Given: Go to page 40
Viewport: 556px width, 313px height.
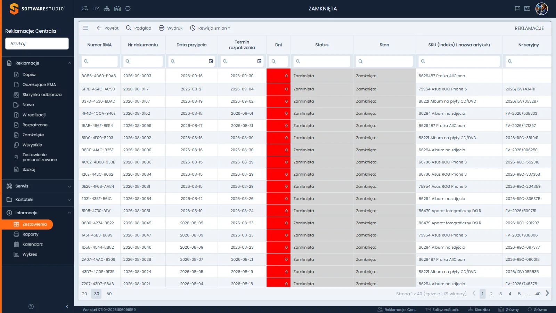Looking at the screenshot, I should (538, 294).
